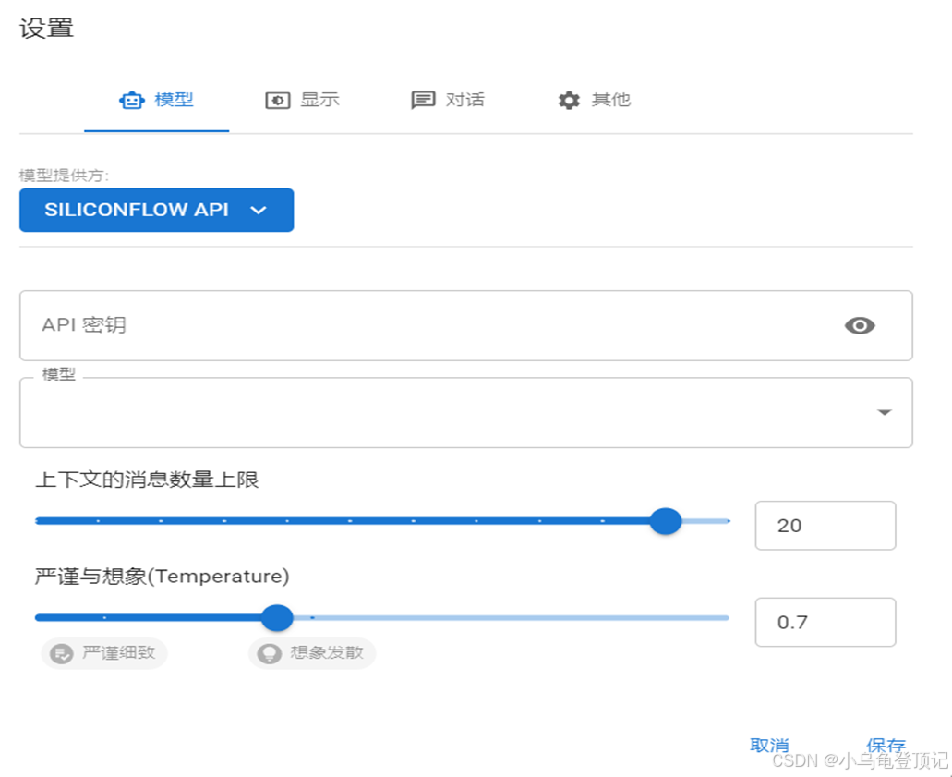Click the 严谨与想象(Temperature) label

pyautogui.click(x=163, y=576)
